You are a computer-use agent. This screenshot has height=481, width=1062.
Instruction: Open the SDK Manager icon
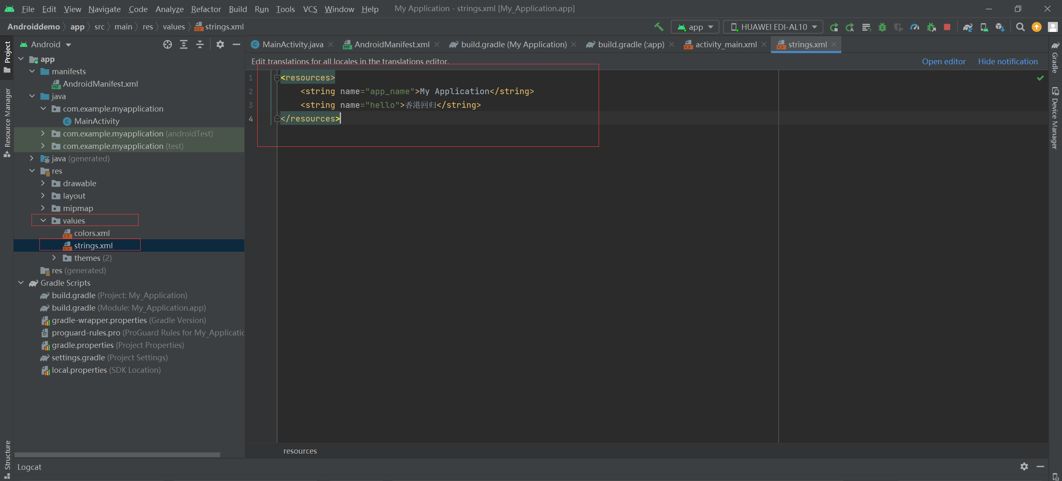tap(1000, 27)
